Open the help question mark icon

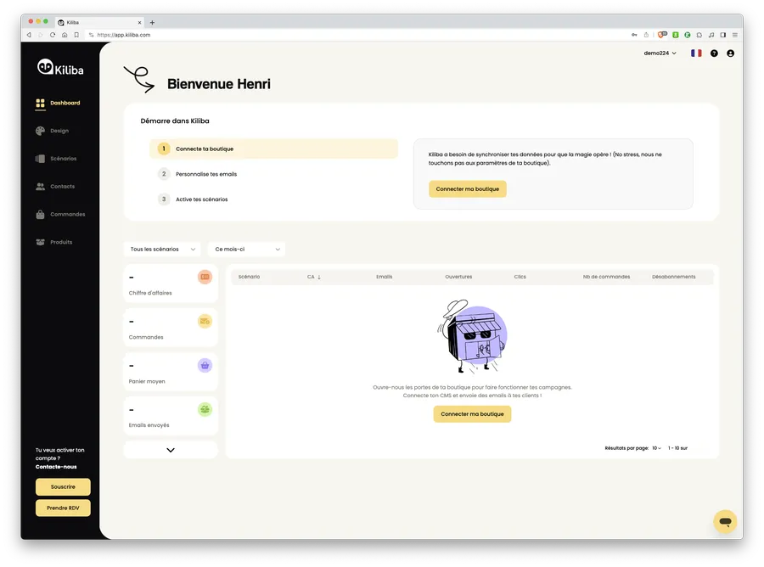click(x=713, y=53)
